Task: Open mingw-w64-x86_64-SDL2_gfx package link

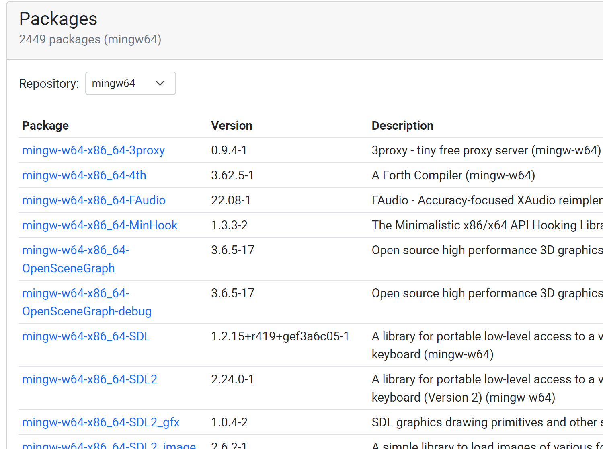Action: coord(101,422)
